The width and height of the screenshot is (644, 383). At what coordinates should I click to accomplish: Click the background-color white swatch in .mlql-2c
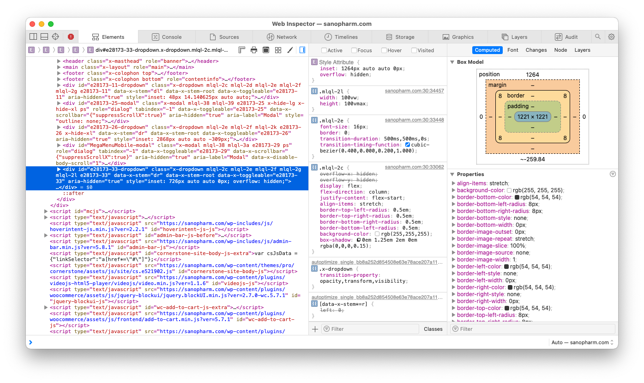pyautogui.click(x=377, y=234)
